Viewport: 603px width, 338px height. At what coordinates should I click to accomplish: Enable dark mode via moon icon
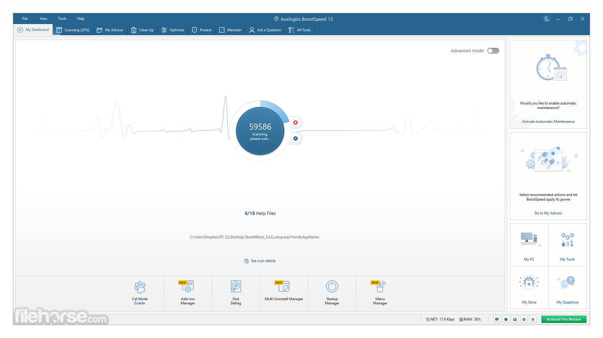(x=547, y=19)
